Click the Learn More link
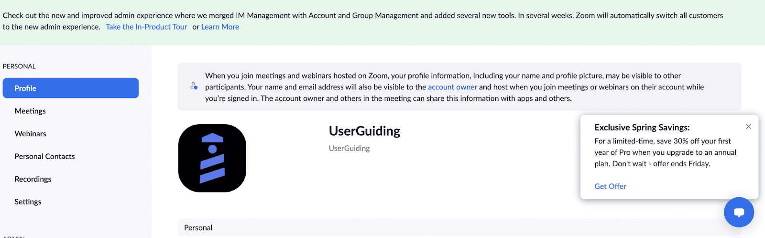 click(220, 27)
